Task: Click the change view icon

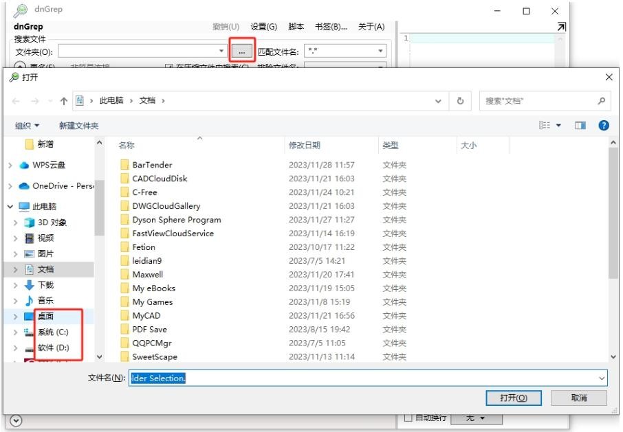Action: click(545, 126)
